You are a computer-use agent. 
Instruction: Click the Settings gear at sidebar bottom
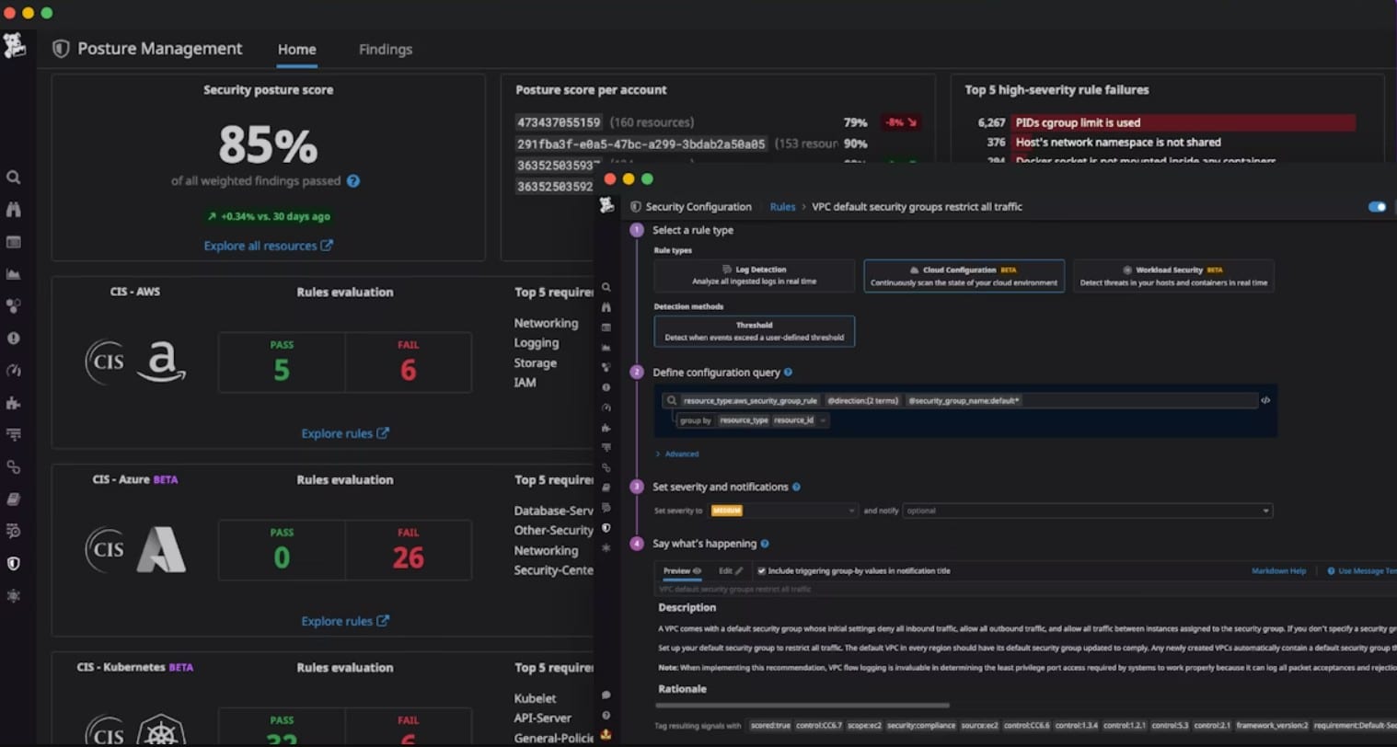tap(14, 596)
